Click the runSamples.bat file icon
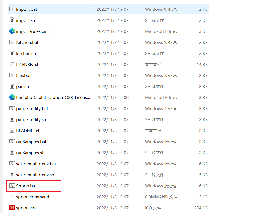This screenshot has width=269, height=215. [12, 142]
